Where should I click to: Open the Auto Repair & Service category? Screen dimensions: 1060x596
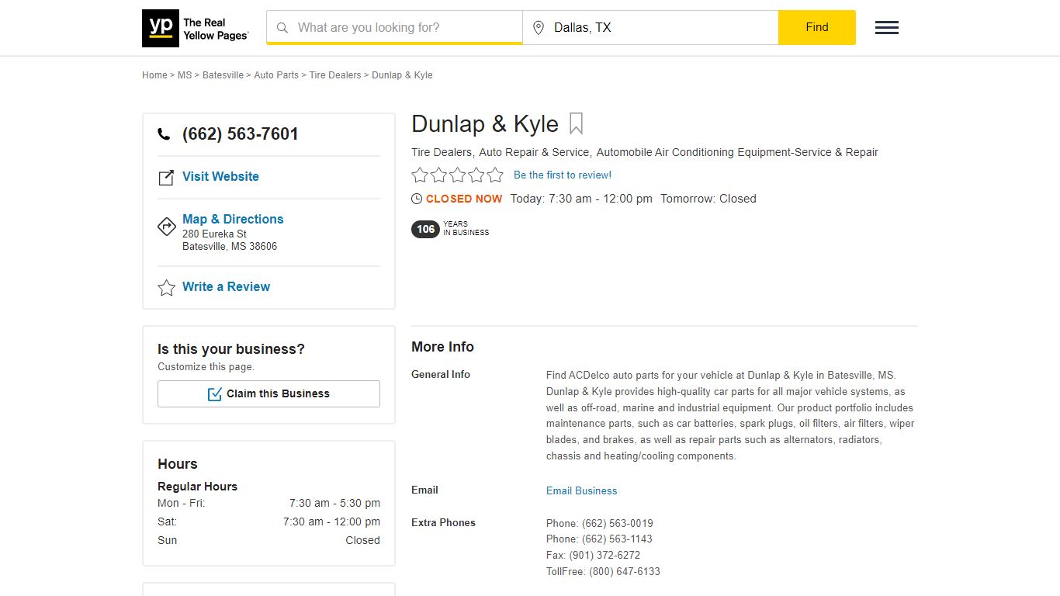click(x=534, y=152)
